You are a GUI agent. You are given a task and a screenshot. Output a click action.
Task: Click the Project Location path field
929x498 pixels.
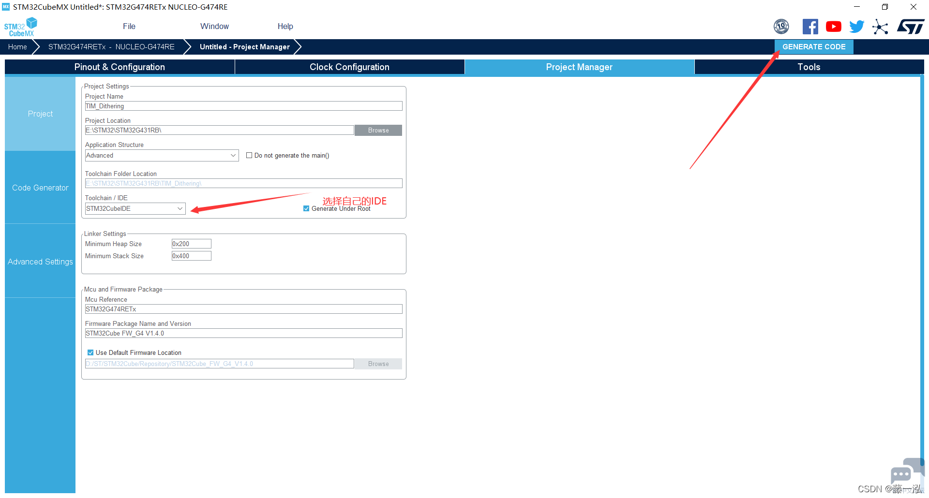click(220, 130)
